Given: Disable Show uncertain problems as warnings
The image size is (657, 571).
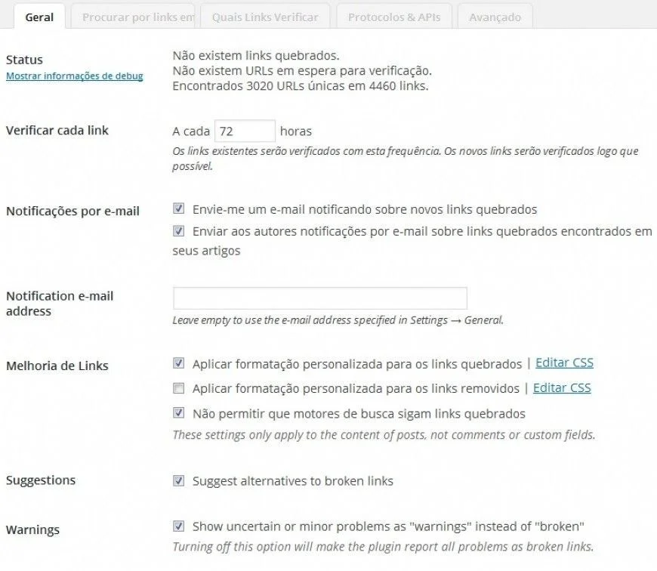Looking at the screenshot, I should pos(178,526).
